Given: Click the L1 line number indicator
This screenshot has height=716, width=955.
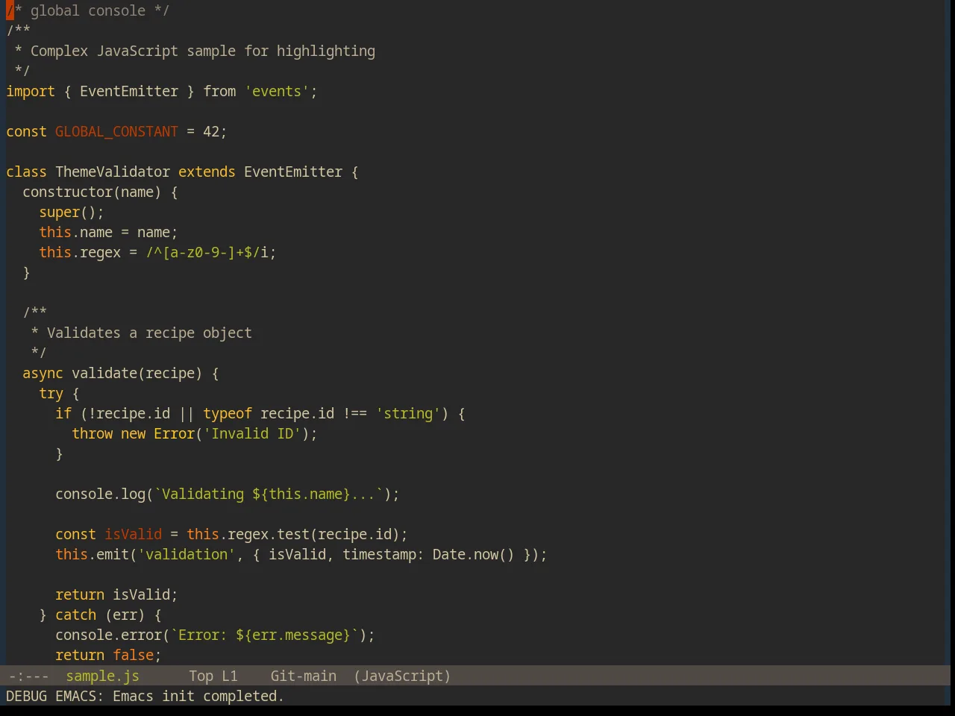Looking at the screenshot, I should coord(229,676).
